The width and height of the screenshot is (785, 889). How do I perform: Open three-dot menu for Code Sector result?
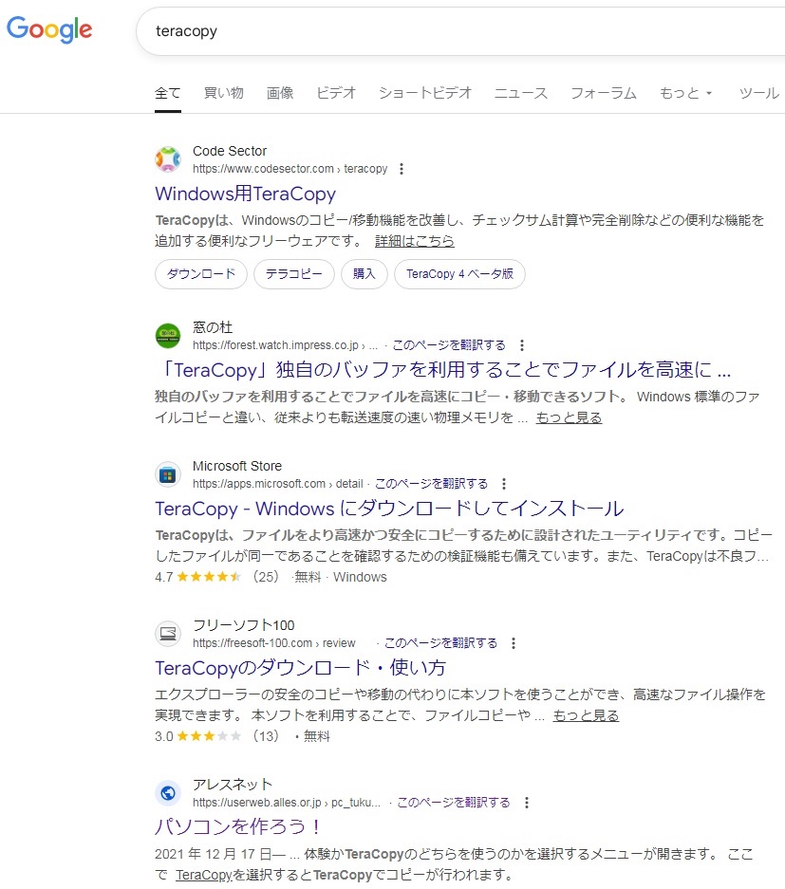[x=402, y=169]
